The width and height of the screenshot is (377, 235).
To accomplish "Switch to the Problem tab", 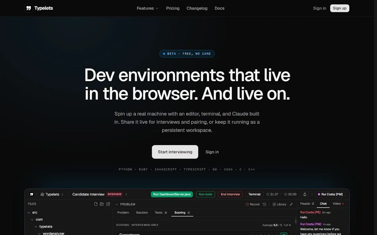I will click(123, 212).
